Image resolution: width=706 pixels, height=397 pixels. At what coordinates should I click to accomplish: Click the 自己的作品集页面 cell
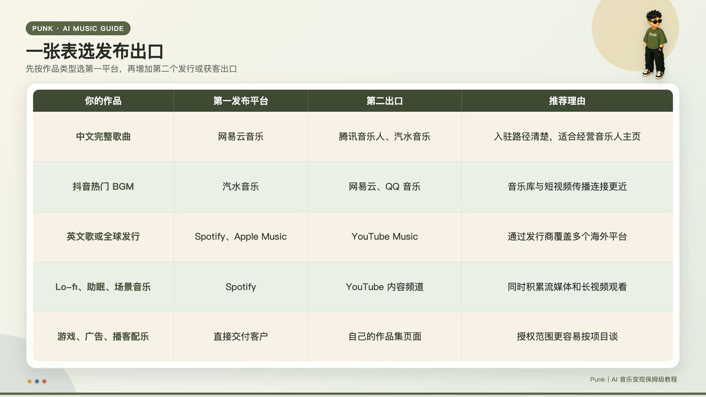tap(385, 336)
